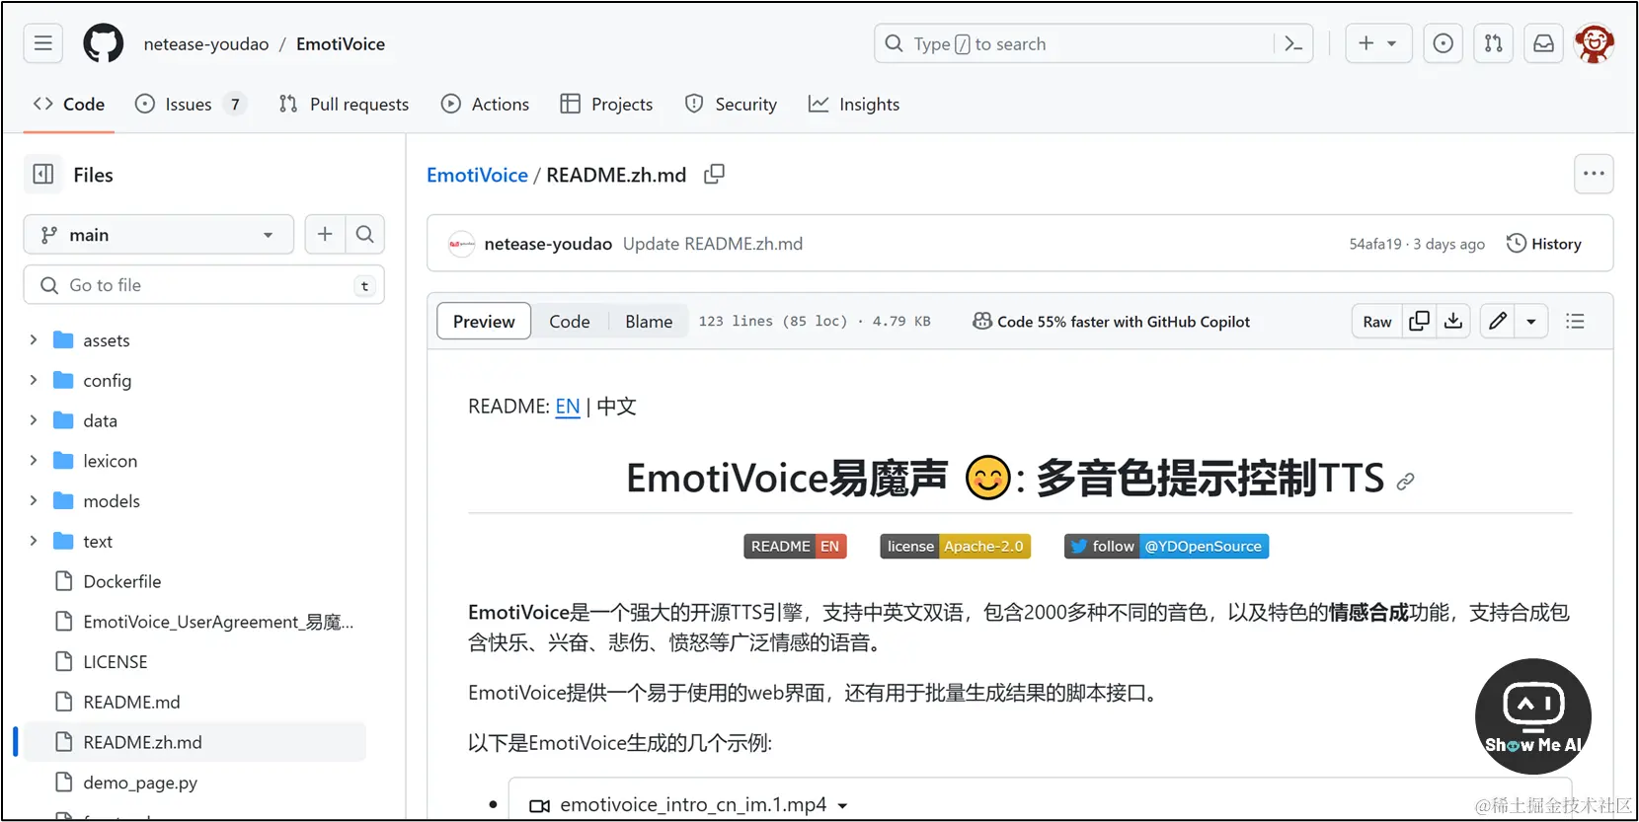
Task: Open the user avatar menu
Action: tap(1595, 43)
